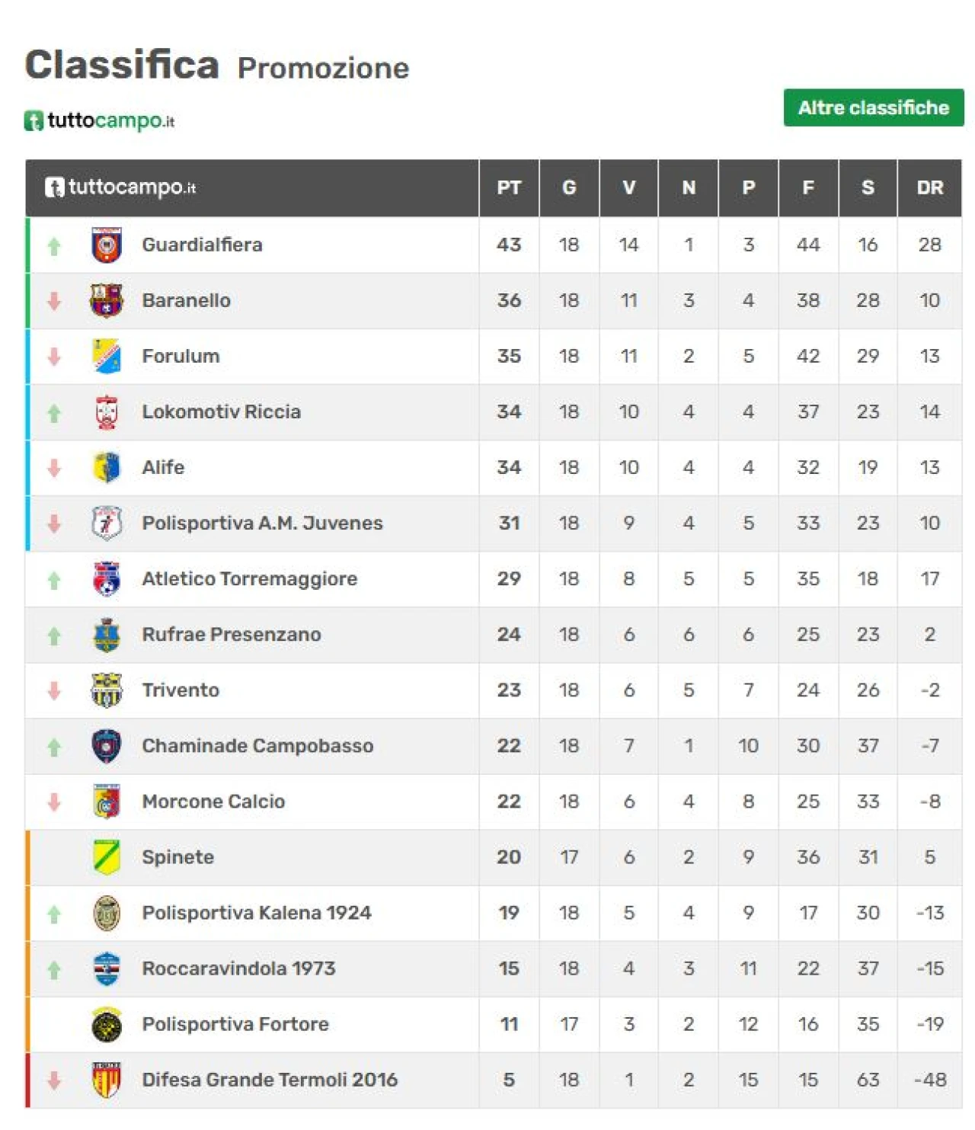Open the Chaminade Campobasso team name
This screenshot has width=975, height=1130.
click(257, 746)
